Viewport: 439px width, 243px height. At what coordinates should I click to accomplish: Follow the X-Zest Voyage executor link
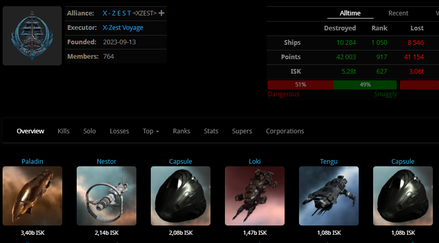pos(123,28)
